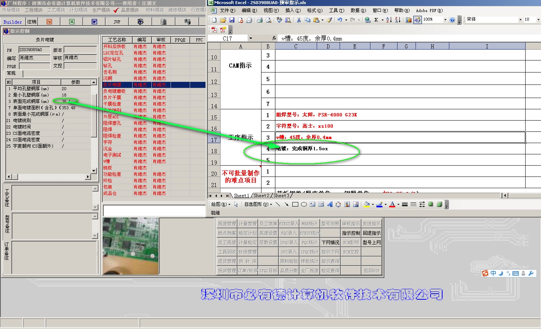This screenshot has height=329, width=541.
Task: Click the circuit board photo thumbnail
Action: 130,246
